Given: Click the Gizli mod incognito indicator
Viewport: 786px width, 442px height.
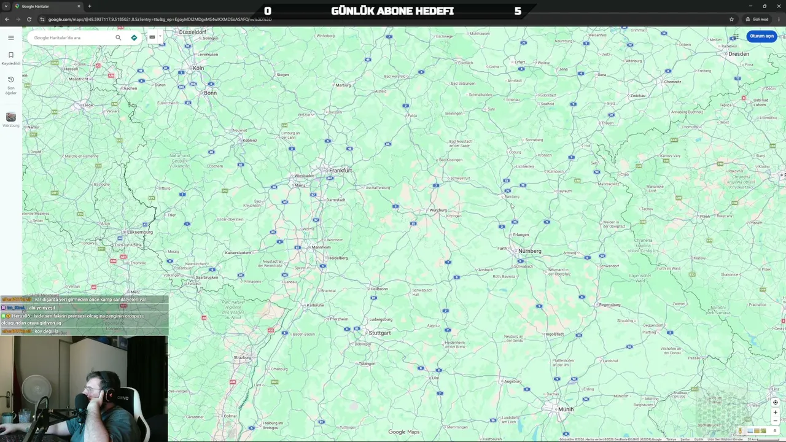Looking at the screenshot, I should [757, 19].
